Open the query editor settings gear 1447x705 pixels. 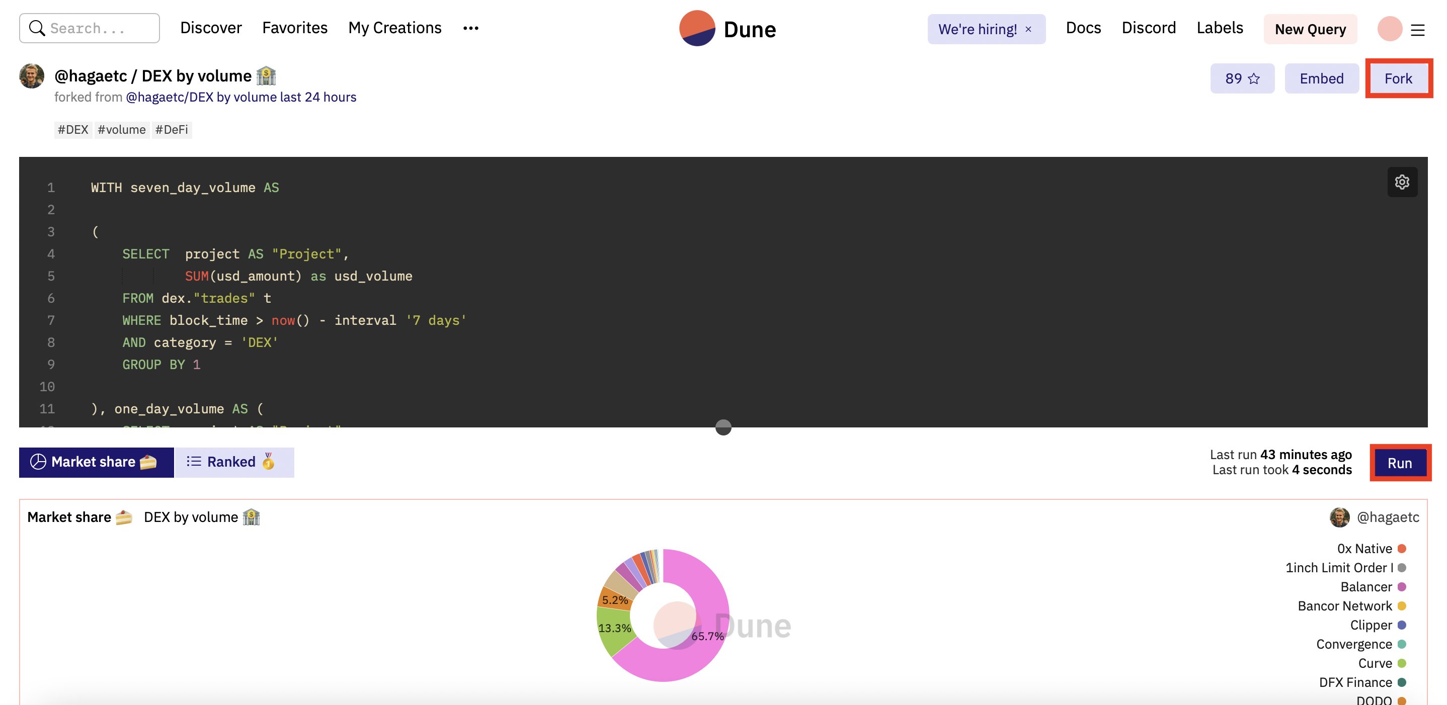pos(1402,182)
